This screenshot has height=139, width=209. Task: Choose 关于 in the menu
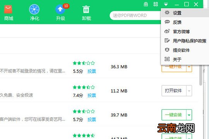pos(185,59)
